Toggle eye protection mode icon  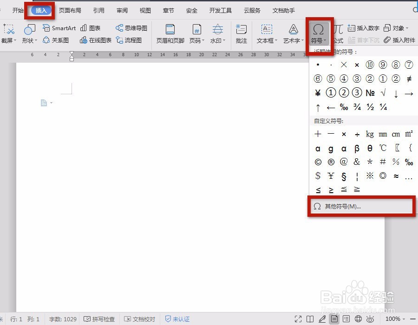tap(371, 319)
